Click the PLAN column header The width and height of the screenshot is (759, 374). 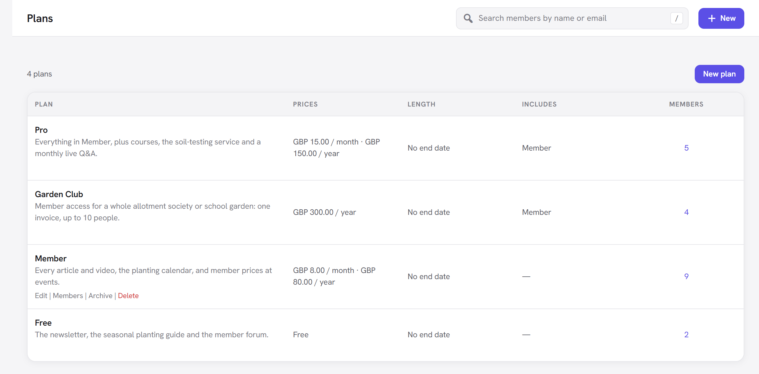(44, 104)
